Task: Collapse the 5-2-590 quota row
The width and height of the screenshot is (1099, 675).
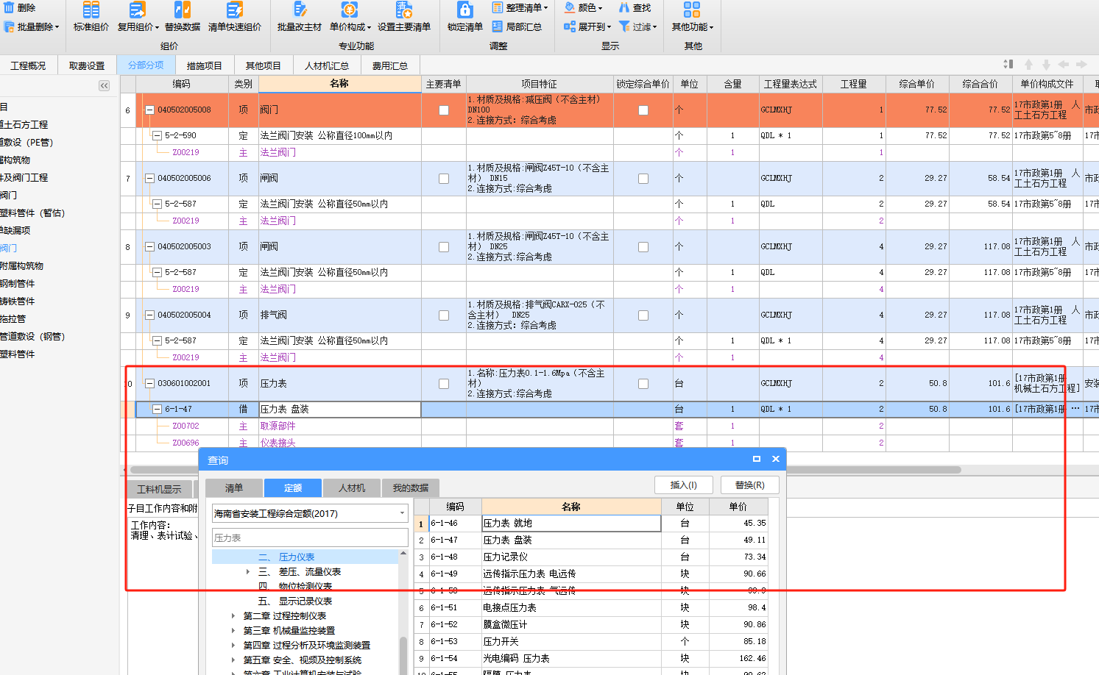Action: (157, 135)
